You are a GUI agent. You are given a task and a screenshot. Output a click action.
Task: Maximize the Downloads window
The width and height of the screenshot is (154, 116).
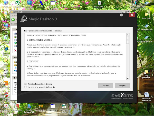tap(125, 12)
